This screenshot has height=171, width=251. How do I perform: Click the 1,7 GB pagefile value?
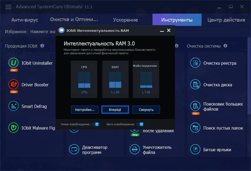pos(146,92)
